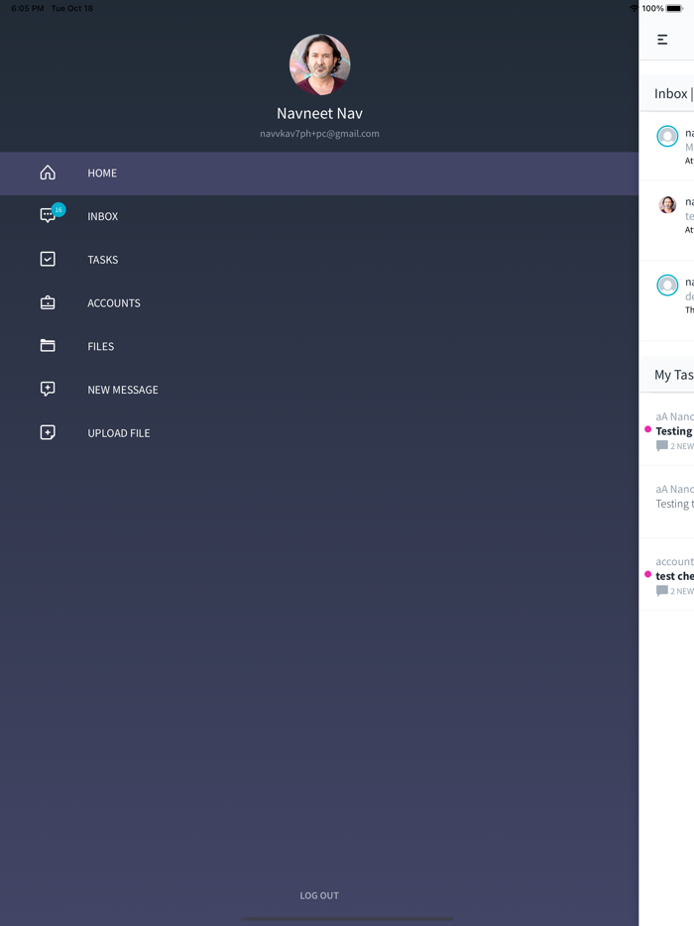Screen dimensions: 694x926
Task: Click the Files folder icon
Action: (48, 345)
